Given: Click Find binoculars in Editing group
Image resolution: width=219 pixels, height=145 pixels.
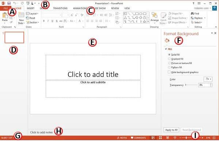Looking at the screenshot, I should coord(192,14).
